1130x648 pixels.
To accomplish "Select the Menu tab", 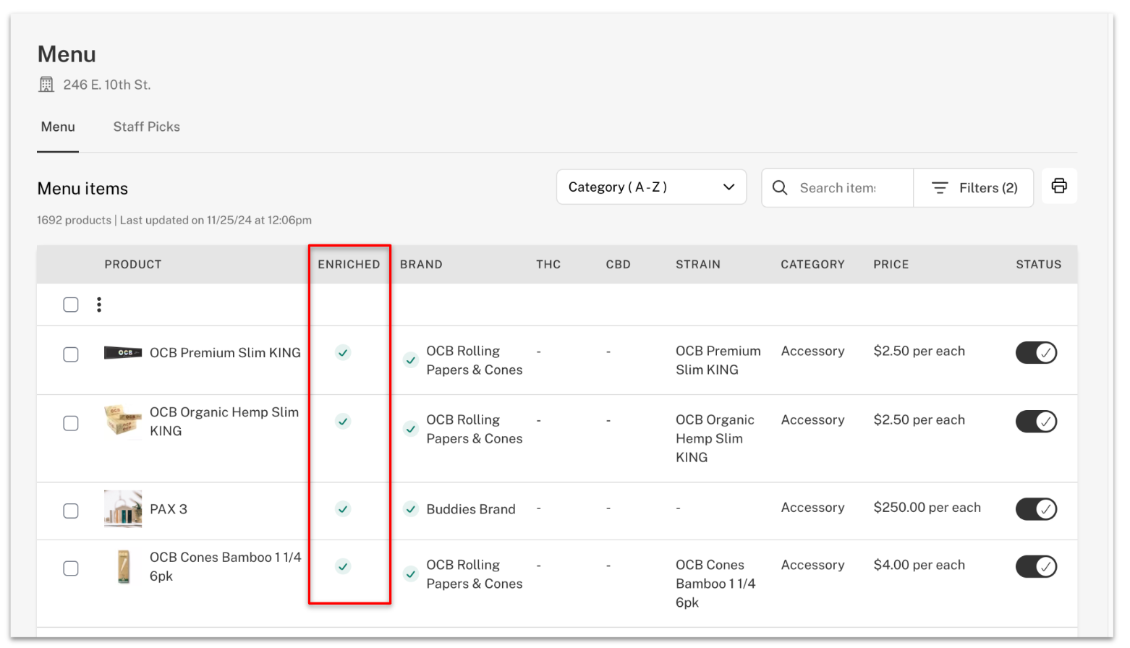I will point(58,127).
